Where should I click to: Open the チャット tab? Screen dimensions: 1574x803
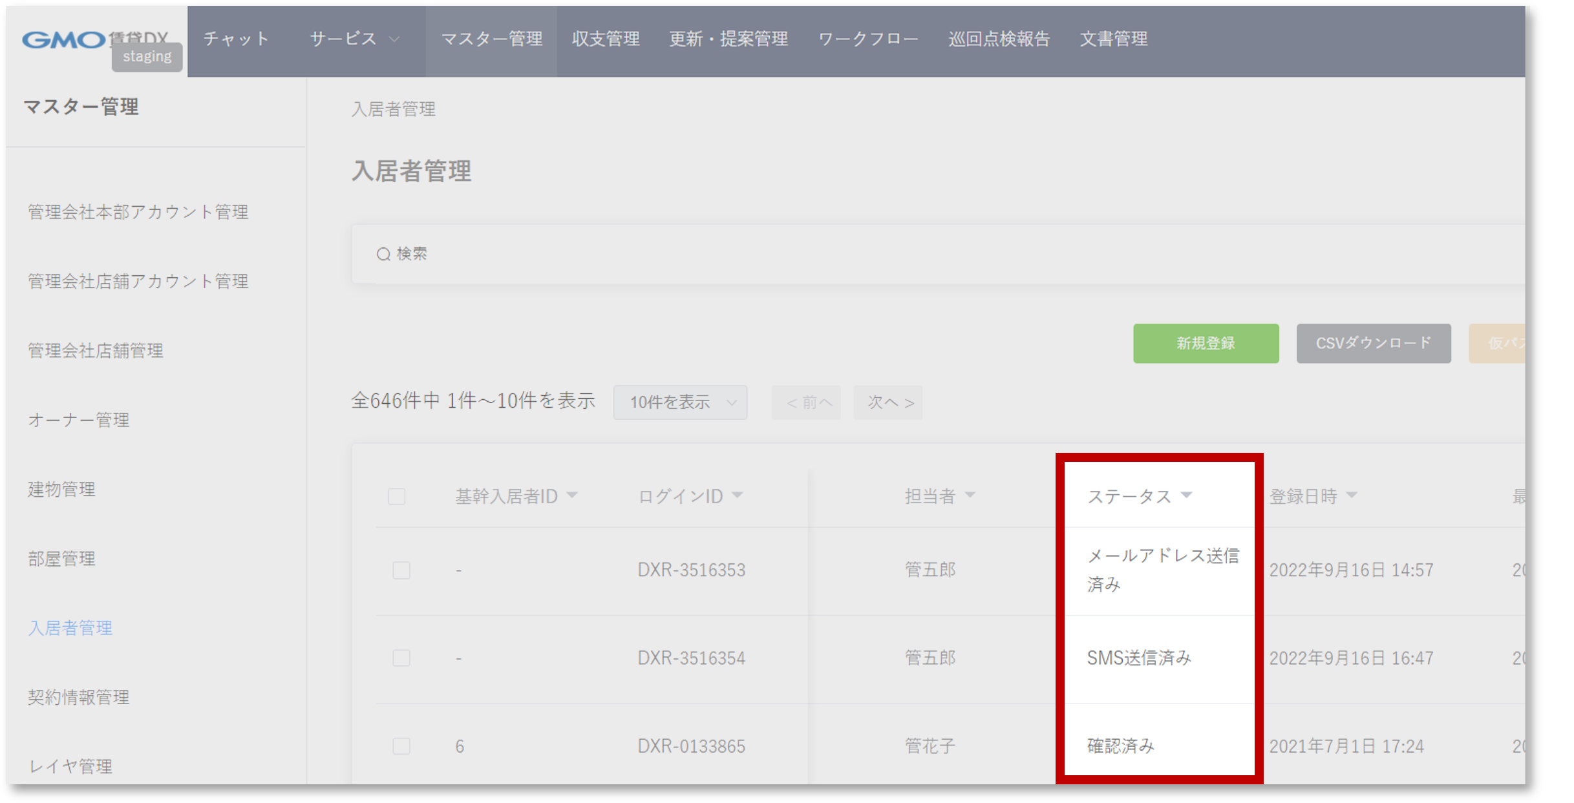coord(236,39)
